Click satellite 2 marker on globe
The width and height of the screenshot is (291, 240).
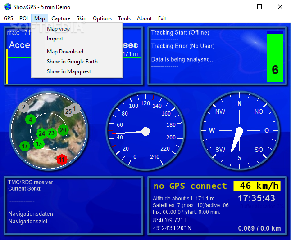[23, 107]
